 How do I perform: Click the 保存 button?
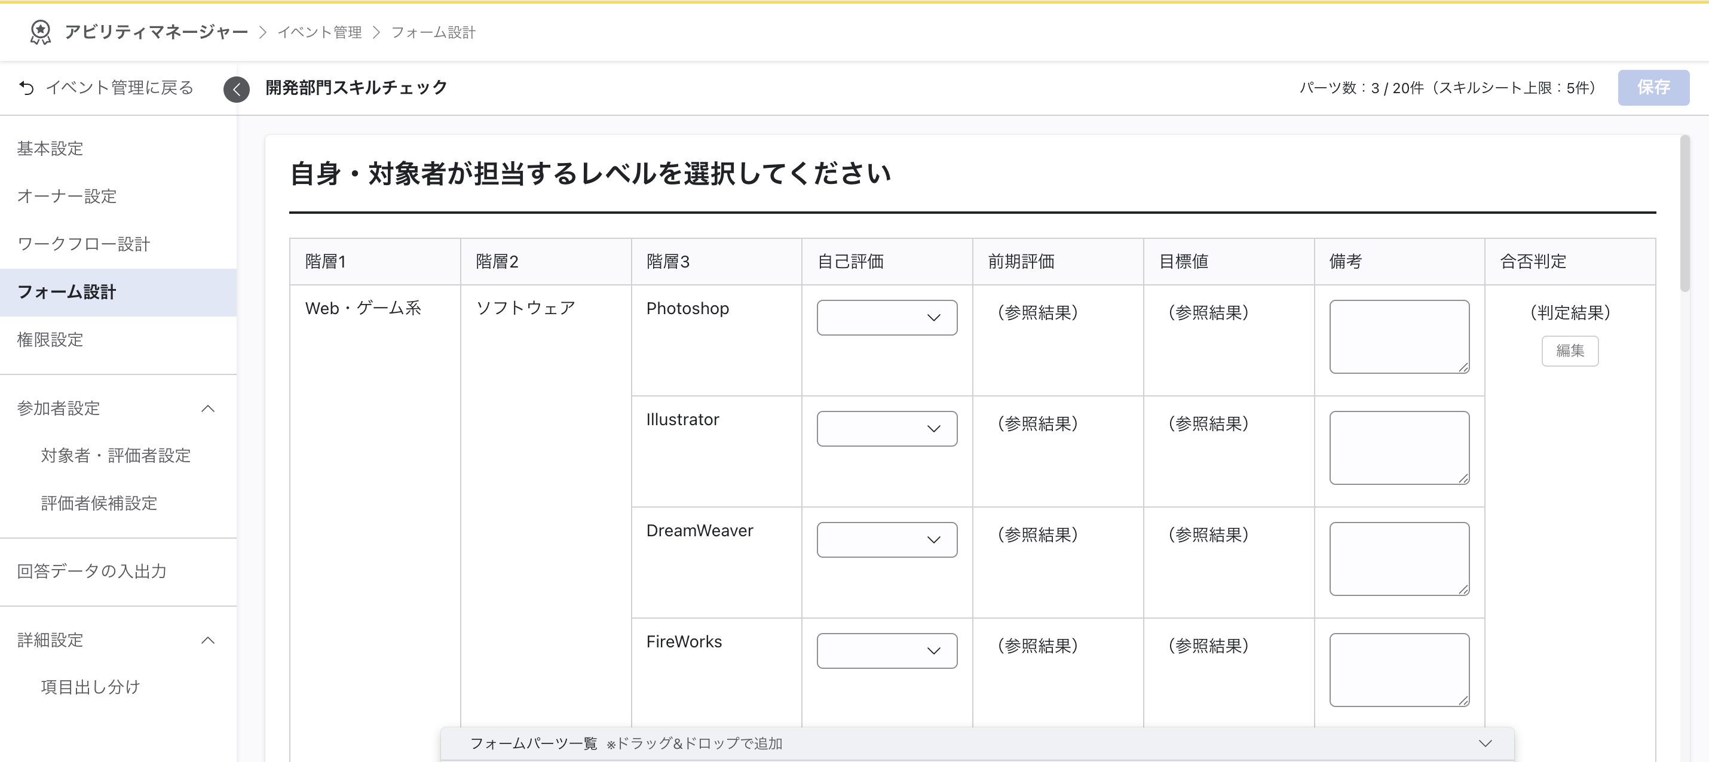pos(1653,88)
